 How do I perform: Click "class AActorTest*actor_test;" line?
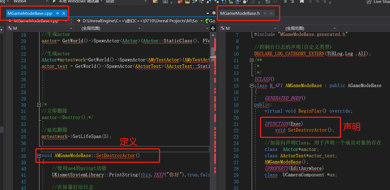coord(301,156)
